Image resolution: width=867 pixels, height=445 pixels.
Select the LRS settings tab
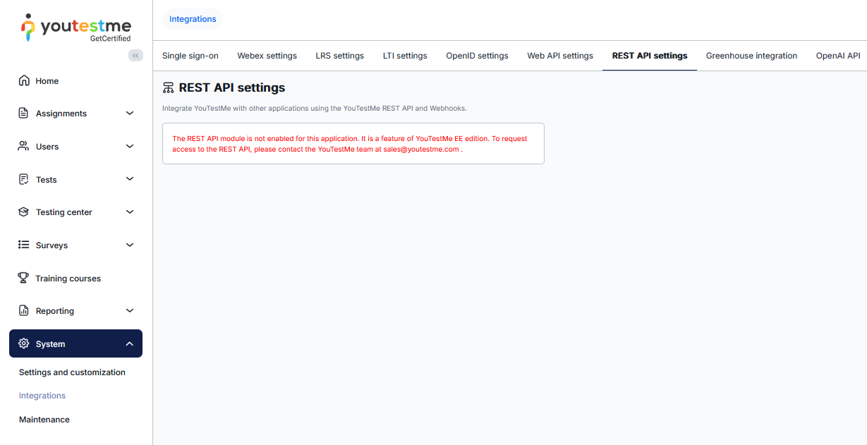[340, 56]
